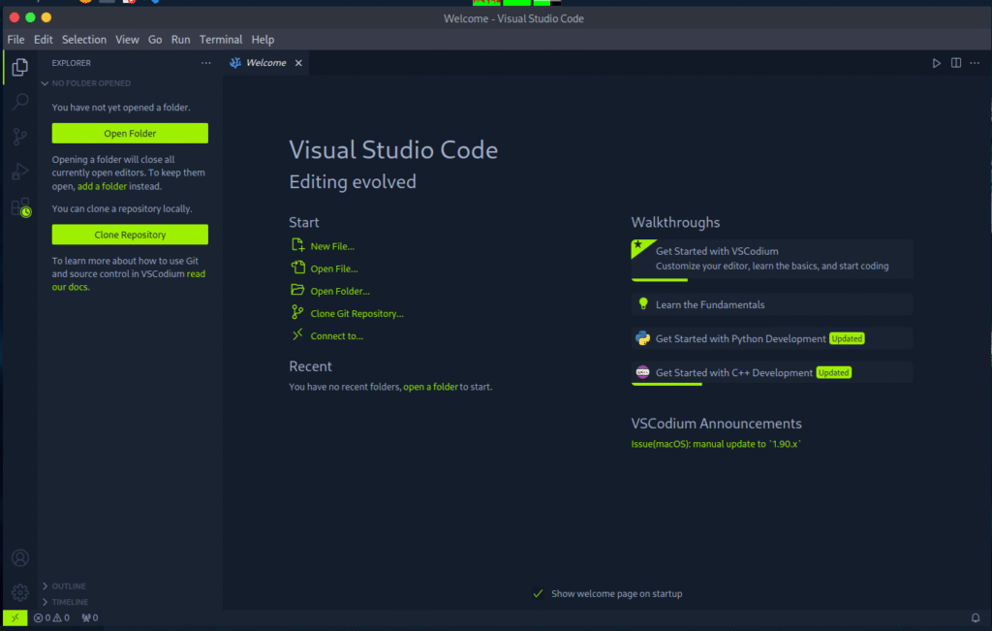Viewport: 992px width, 631px height.
Task: Open the Selection menu
Action: 84,40
